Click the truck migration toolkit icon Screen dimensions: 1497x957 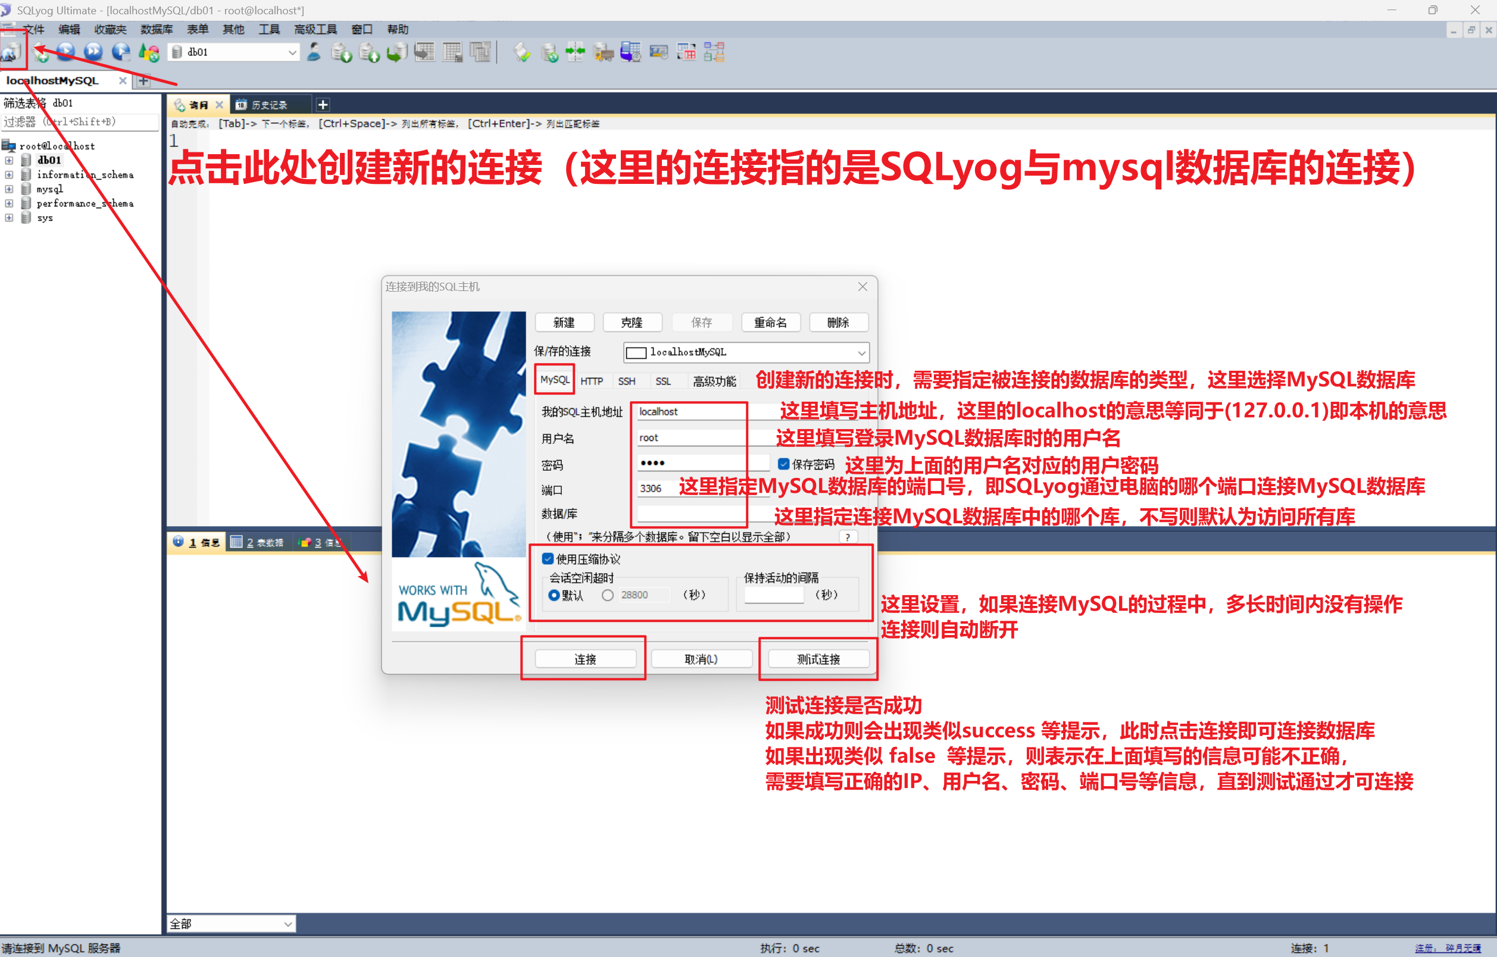tap(603, 52)
